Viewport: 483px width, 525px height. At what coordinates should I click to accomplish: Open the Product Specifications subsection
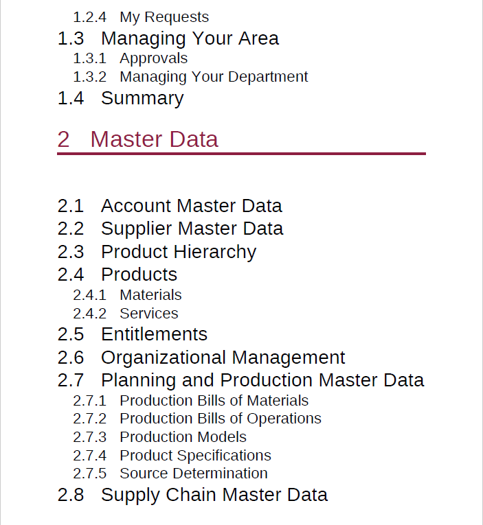point(195,456)
